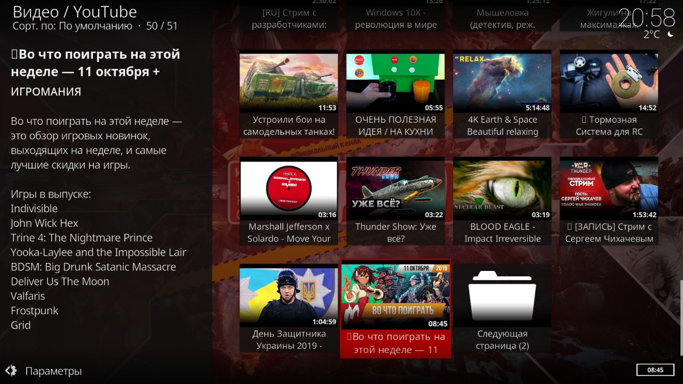Click the 20:58 clock
683x384 pixels.
(647, 18)
